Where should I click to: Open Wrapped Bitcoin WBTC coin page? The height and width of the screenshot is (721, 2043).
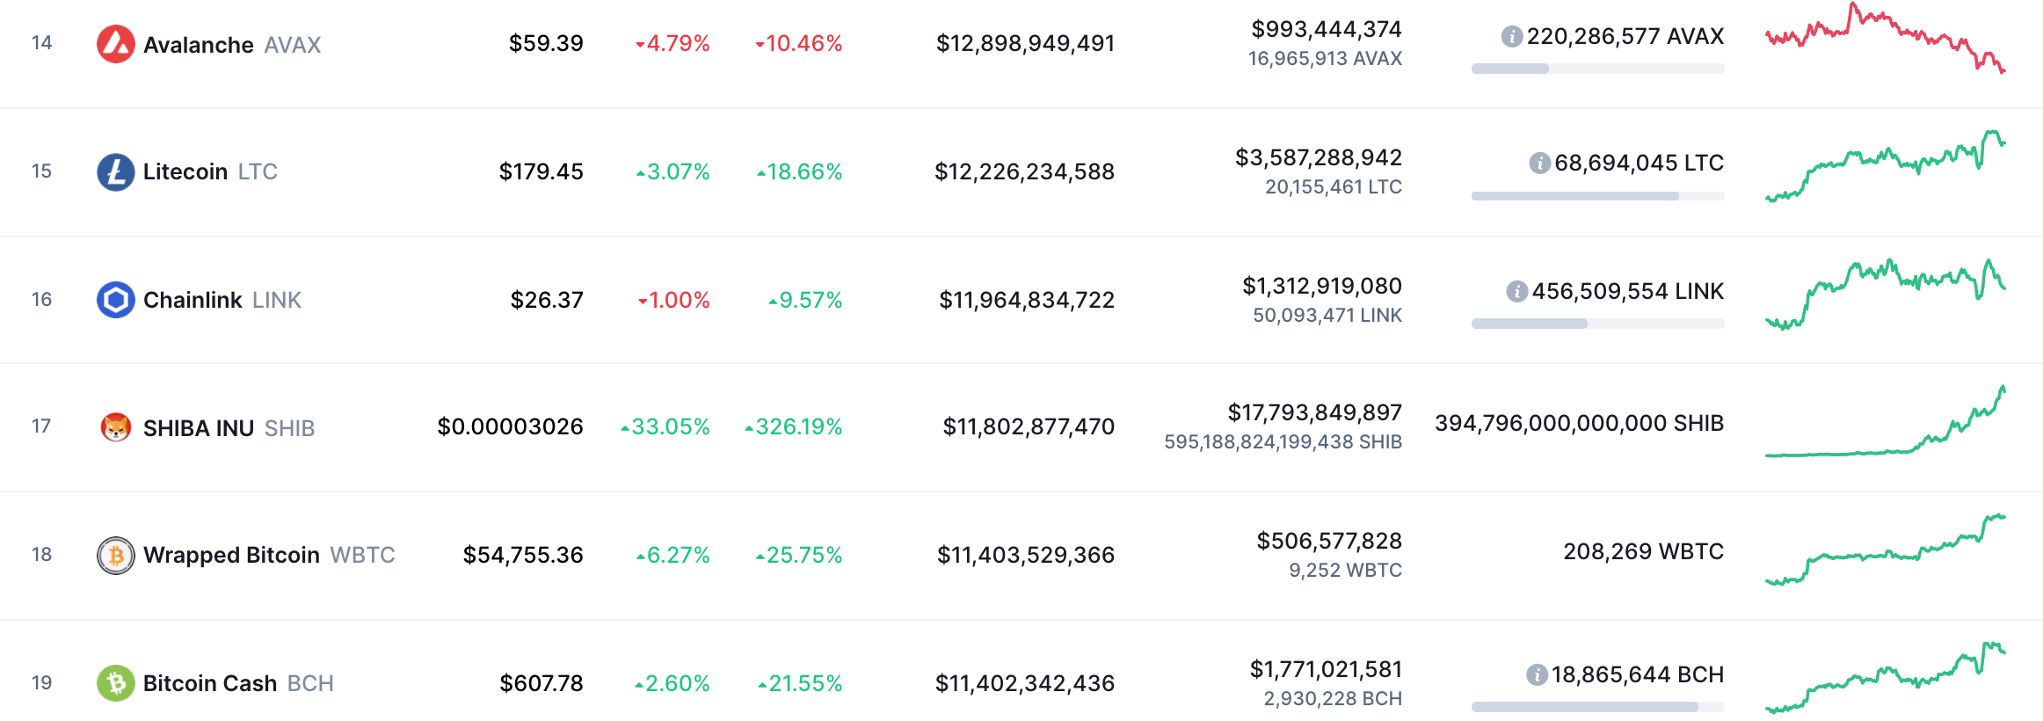(x=231, y=556)
